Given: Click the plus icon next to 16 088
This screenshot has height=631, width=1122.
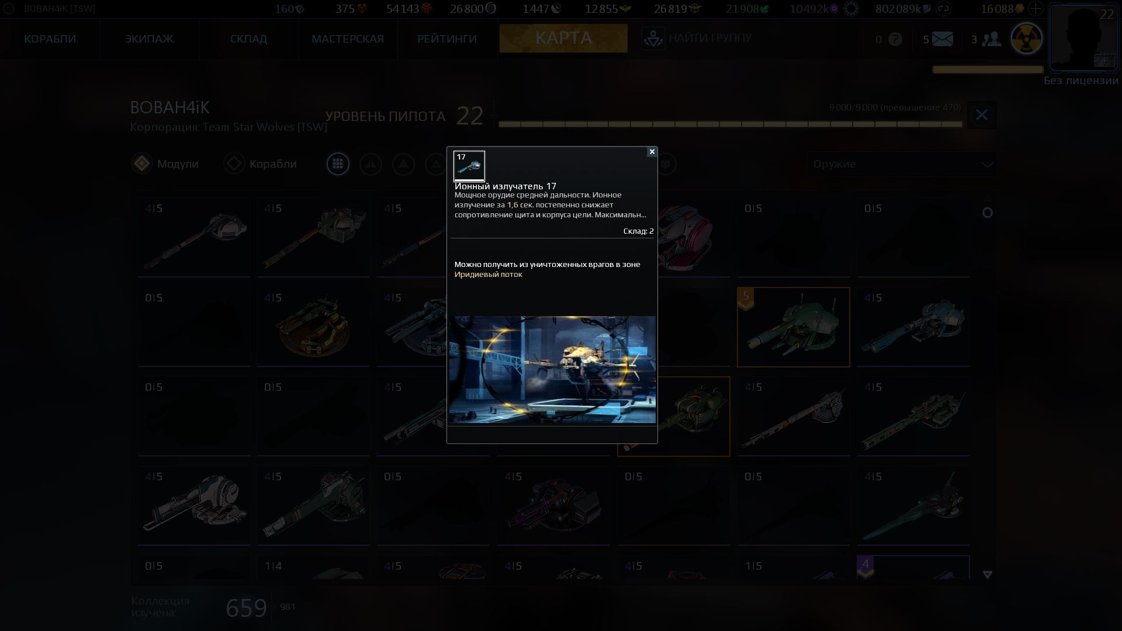Looking at the screenshot, I should point(1036,9).
